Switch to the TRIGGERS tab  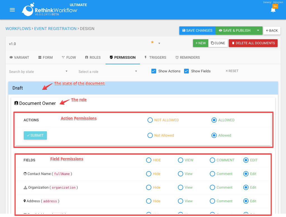click(x=155, y=57)
